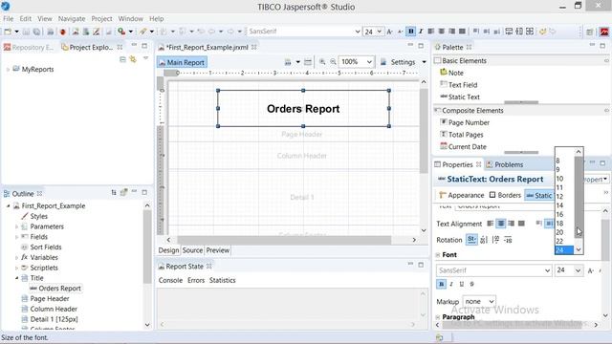Align text left from main toolbar
This screenshot has height=344, width=612.
[x=431, y=32]
